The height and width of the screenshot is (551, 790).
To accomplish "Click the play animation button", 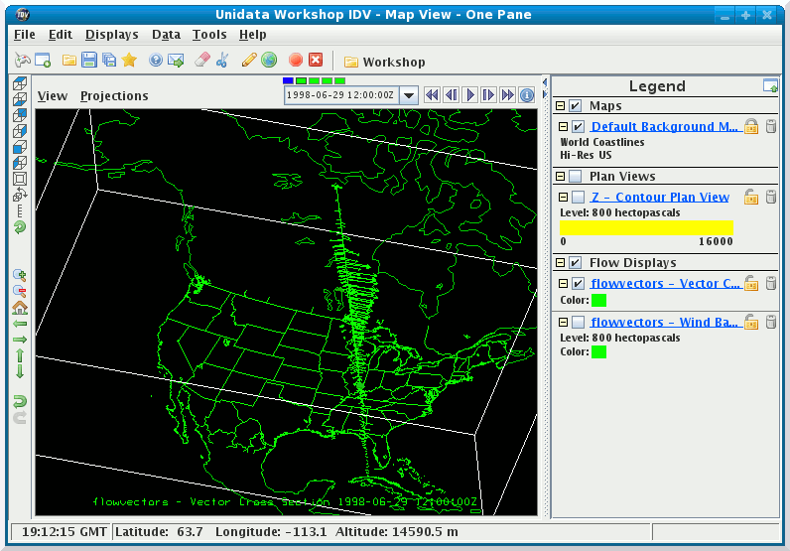I will pyautogui.click(x=469, y=95).
